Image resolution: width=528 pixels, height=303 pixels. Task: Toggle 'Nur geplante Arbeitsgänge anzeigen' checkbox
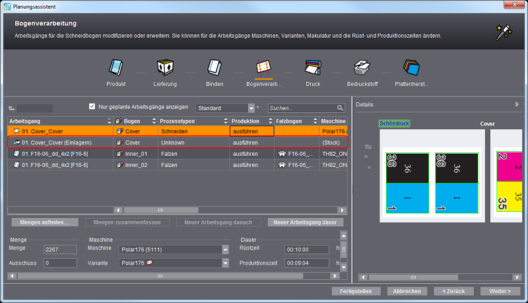coord(92,106)
